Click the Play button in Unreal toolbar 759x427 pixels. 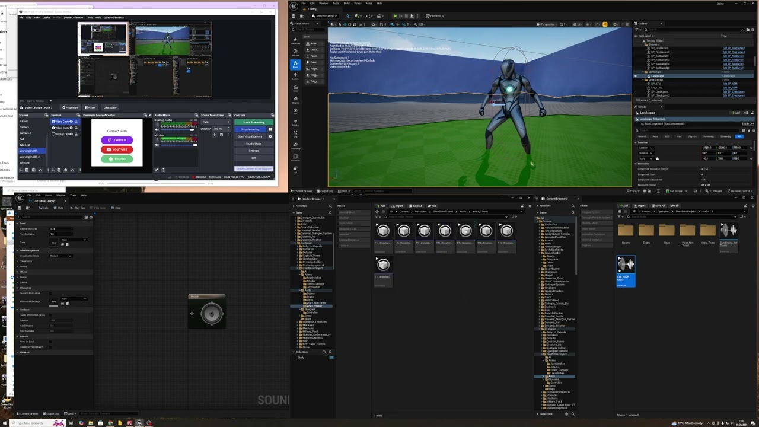click(x=395, y=16)
